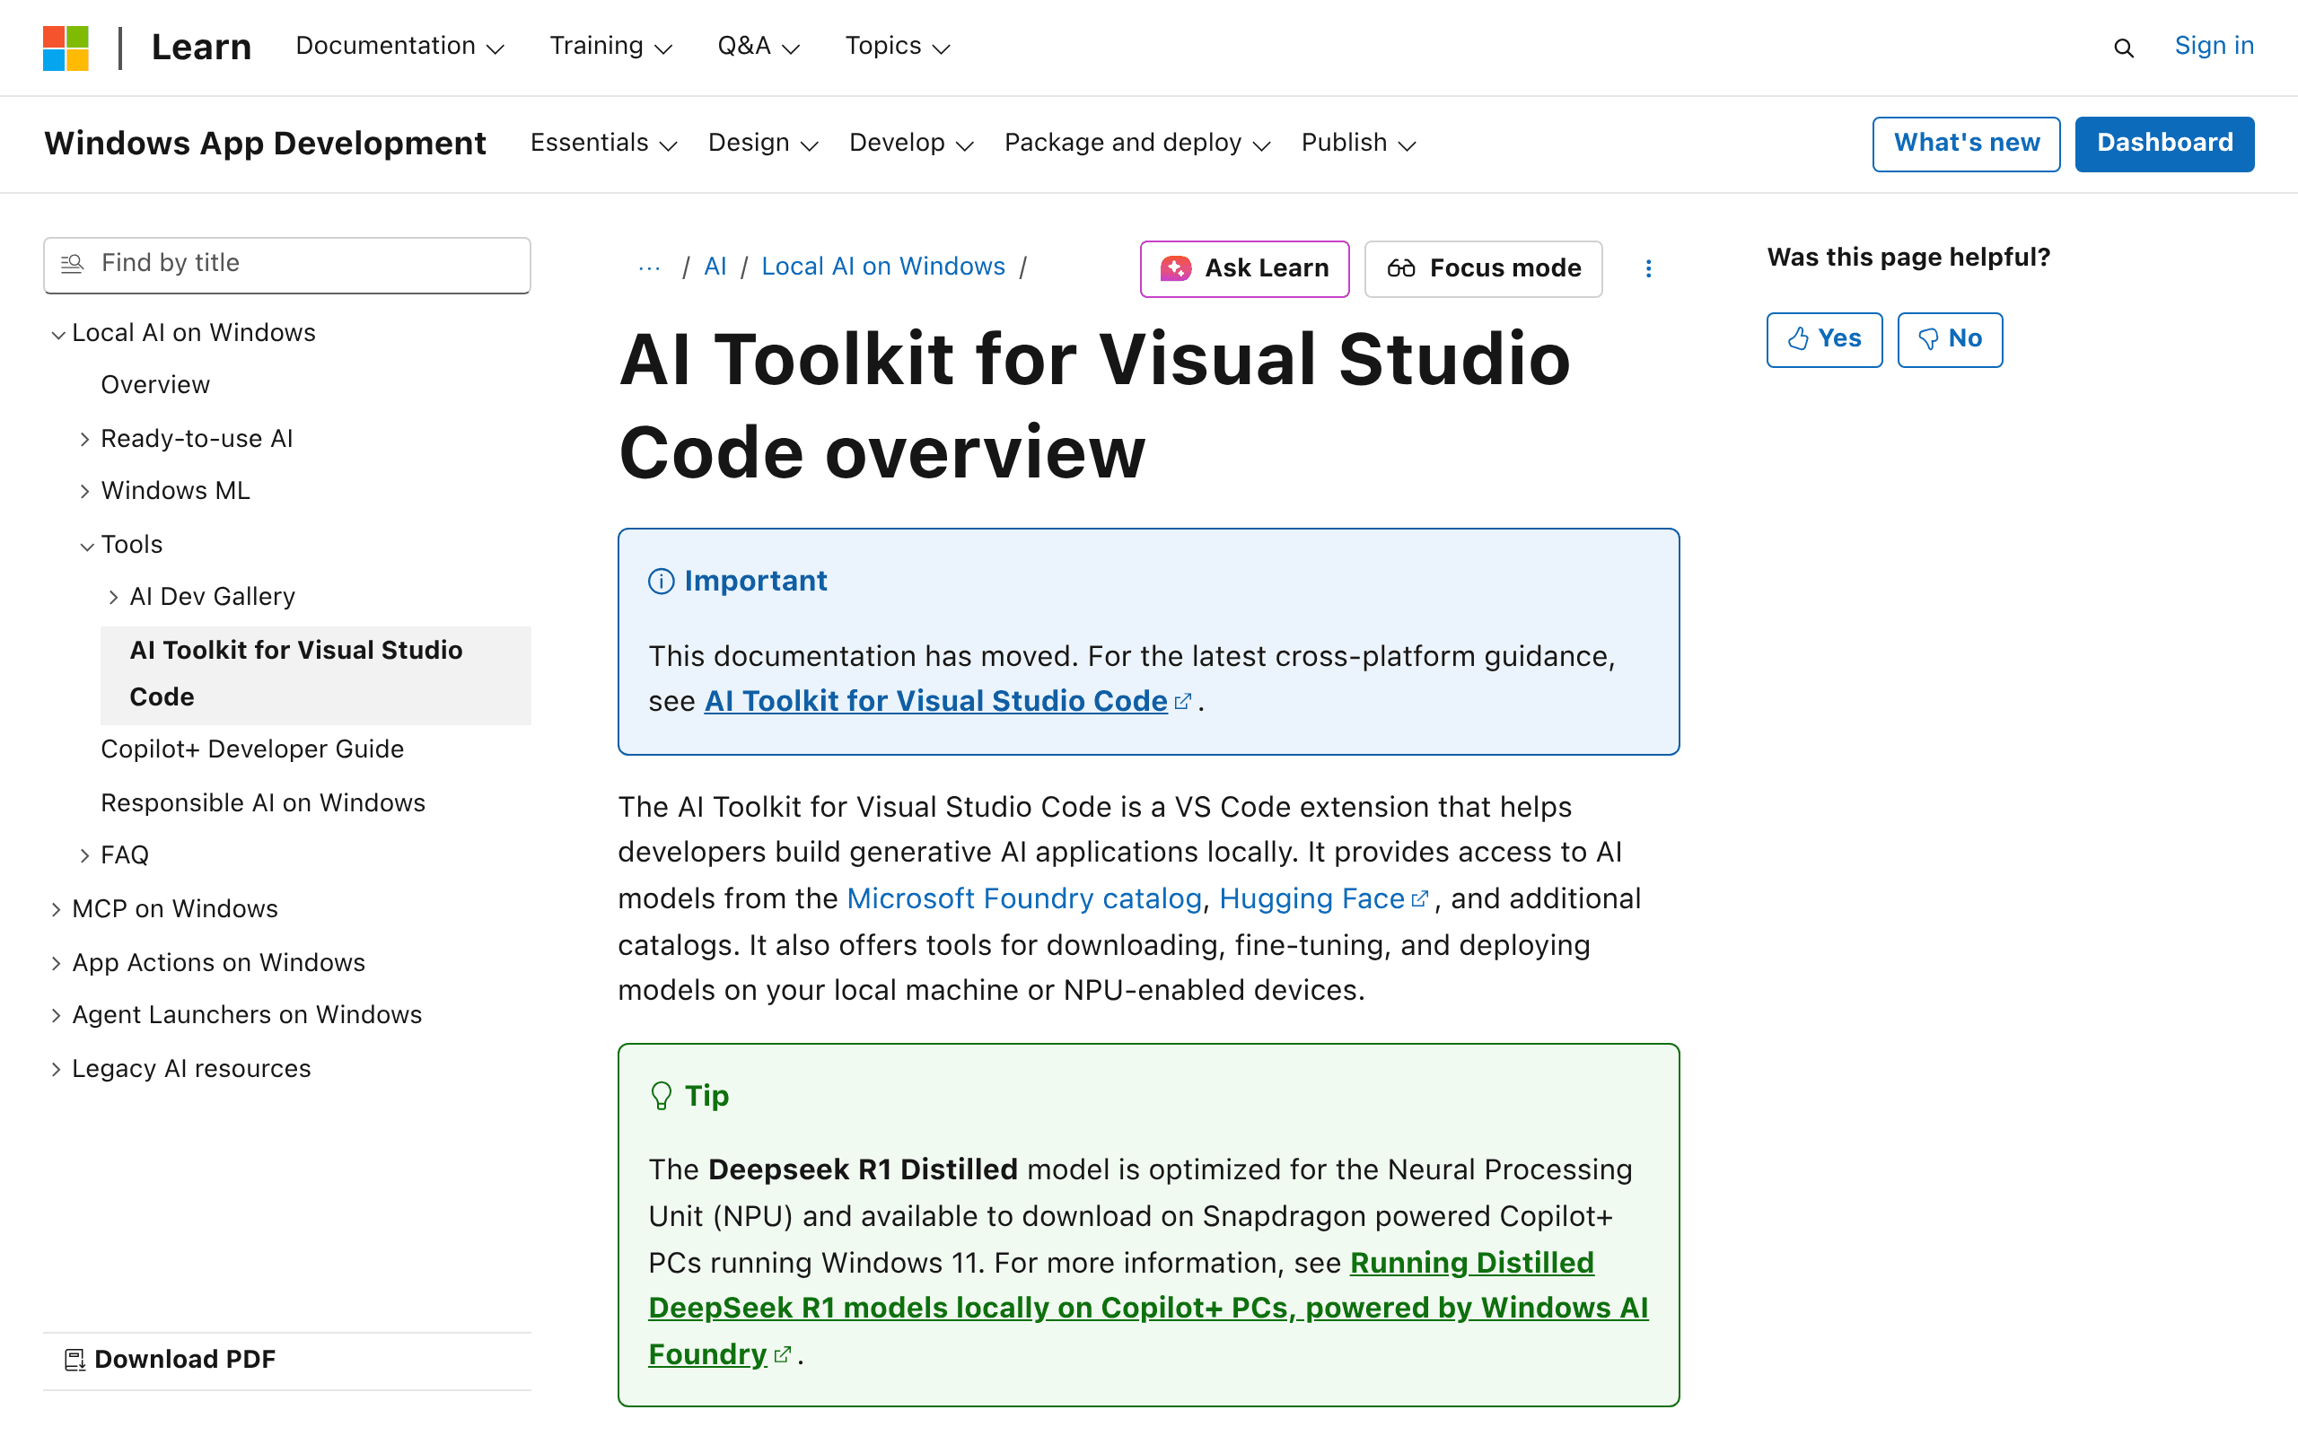Click the Important info circle icon
The image size is (2298, 1436).
click(661, 582)
